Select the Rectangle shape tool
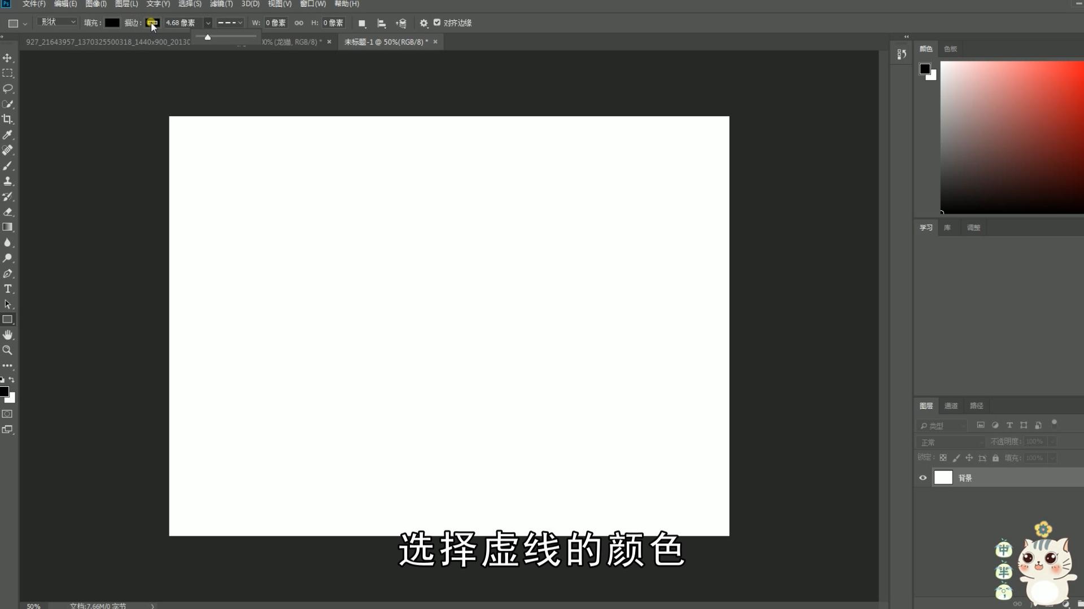The width and height of the screenshot is (1084, 609). tap(7, 320)
